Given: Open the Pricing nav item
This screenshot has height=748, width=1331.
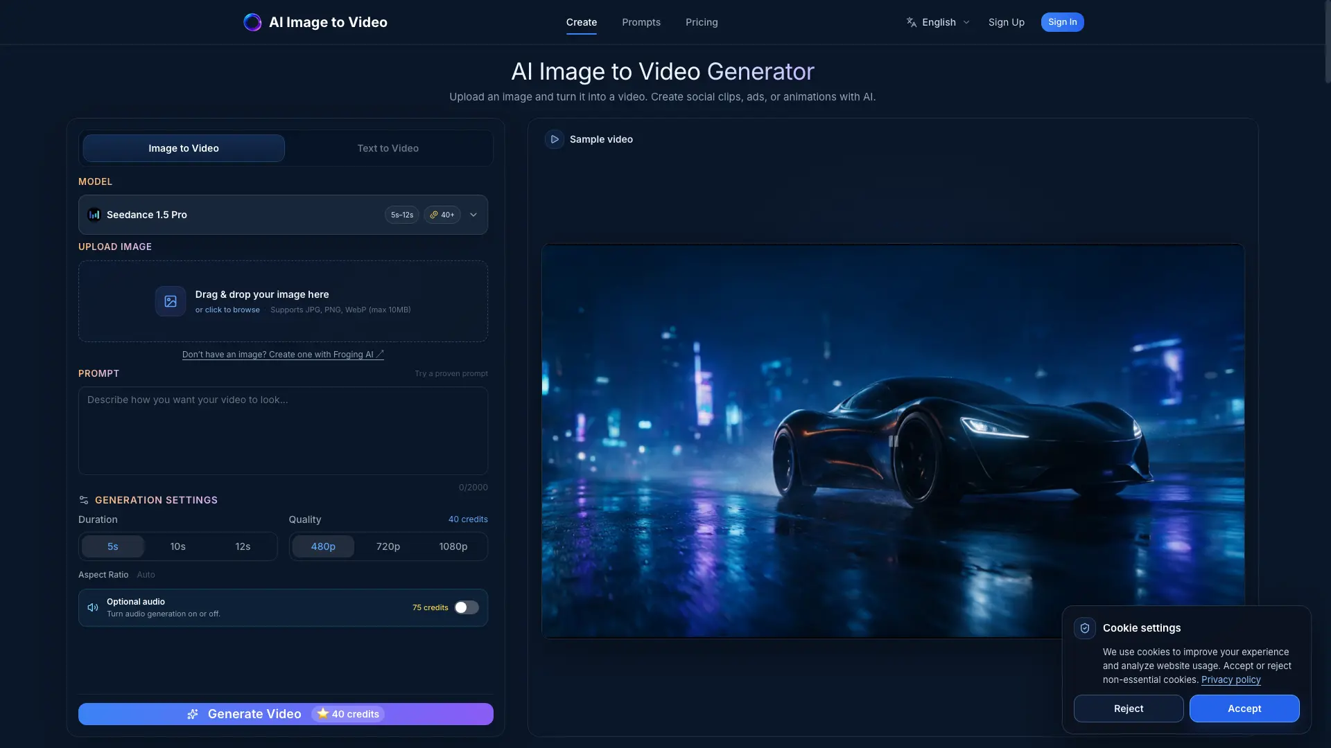Looking at the screenshot, I should coord(702,22).
